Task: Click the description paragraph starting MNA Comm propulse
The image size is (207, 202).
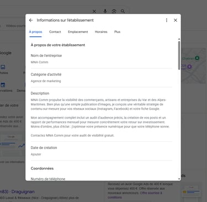Action: (98, 104)
